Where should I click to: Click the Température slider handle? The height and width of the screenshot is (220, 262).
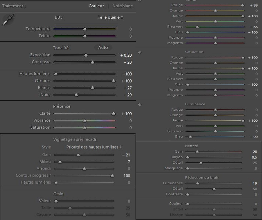click(x=85, y=29)
